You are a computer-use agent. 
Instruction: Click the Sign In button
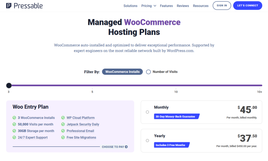point(222,5)
